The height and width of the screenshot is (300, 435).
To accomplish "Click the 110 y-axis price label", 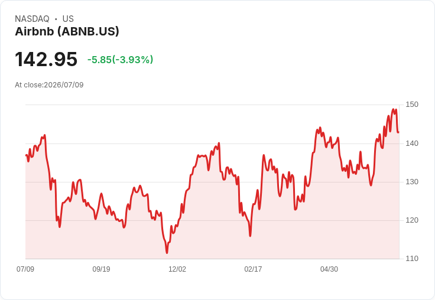I will coord(412,259).
